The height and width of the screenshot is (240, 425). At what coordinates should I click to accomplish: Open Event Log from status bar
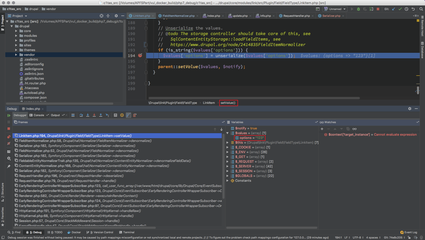pyautogui.click(x=409, y=232)
